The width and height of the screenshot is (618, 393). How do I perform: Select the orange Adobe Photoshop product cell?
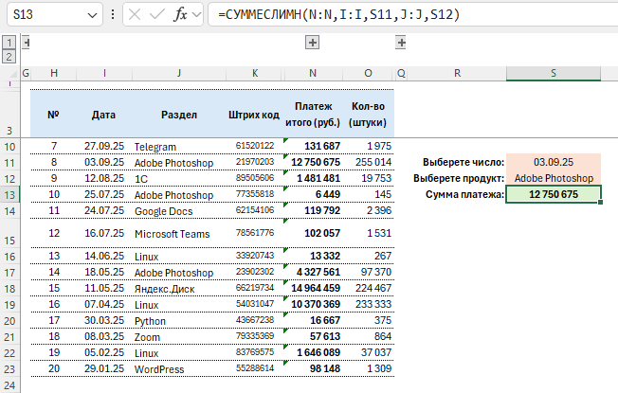554,178
